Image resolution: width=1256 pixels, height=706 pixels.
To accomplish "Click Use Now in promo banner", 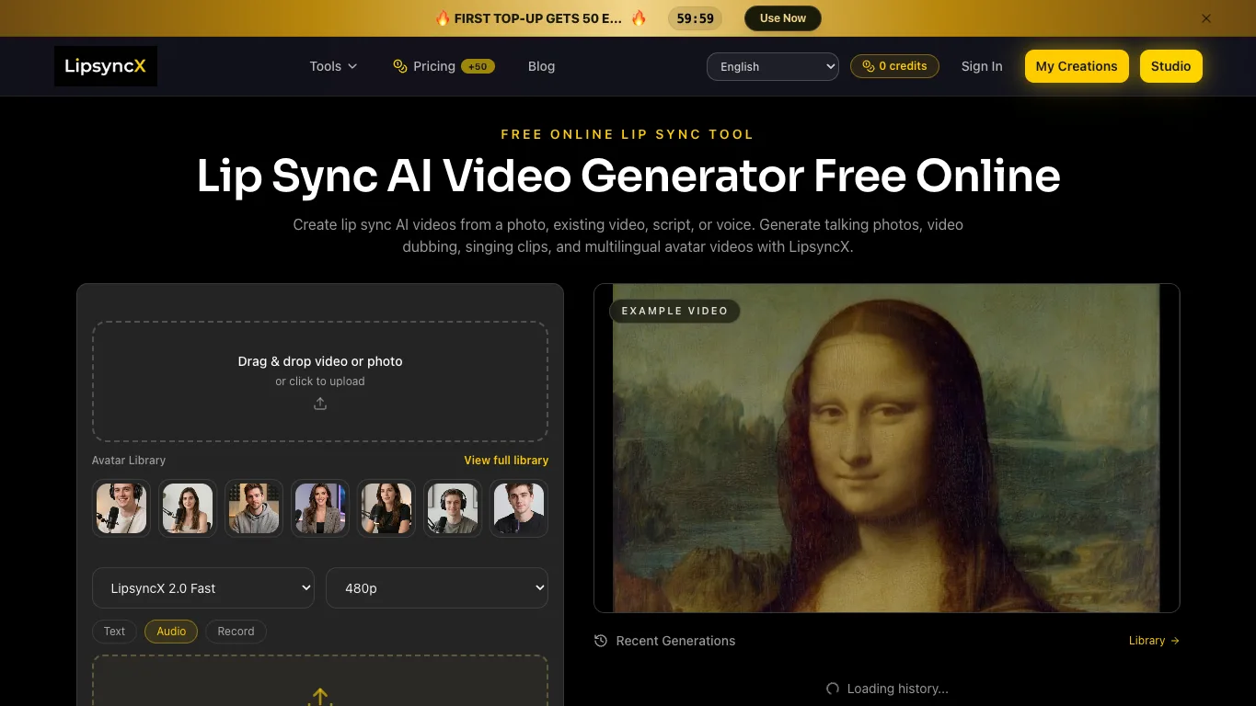I will click(x=783, y=18).
